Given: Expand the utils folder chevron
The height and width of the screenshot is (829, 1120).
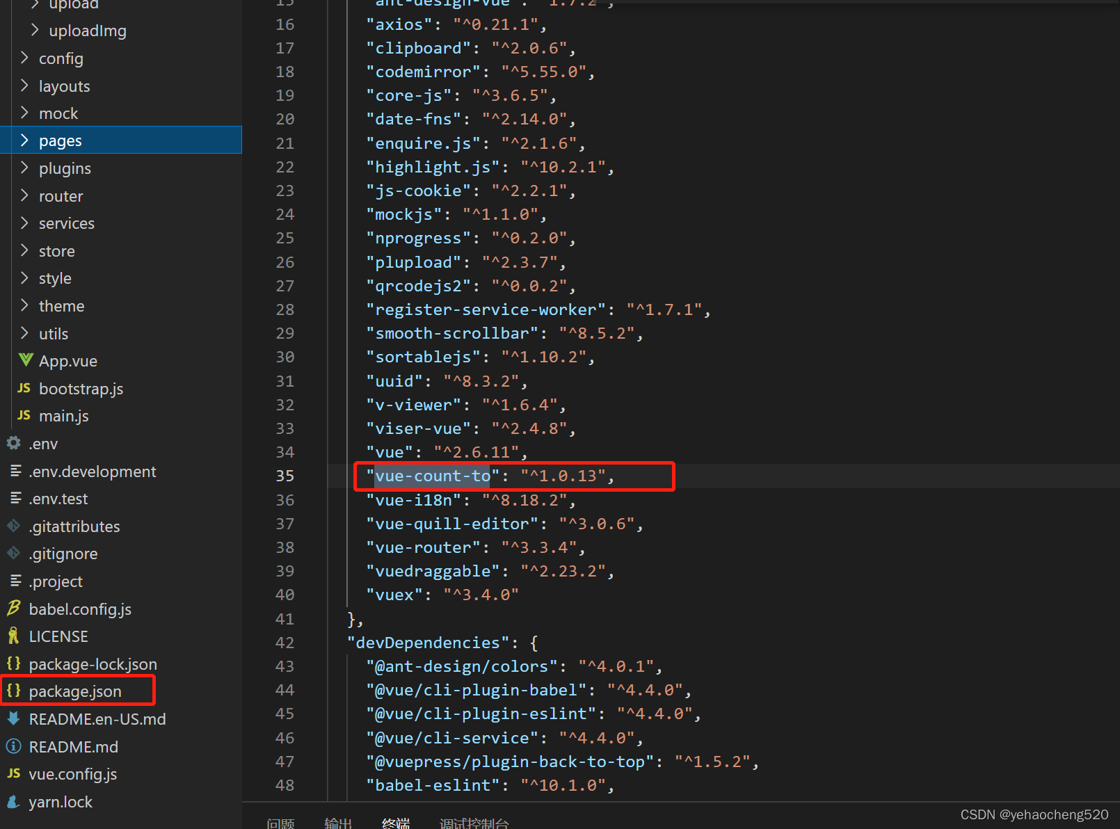Looking at the screenshot, I should click(25, 333).
